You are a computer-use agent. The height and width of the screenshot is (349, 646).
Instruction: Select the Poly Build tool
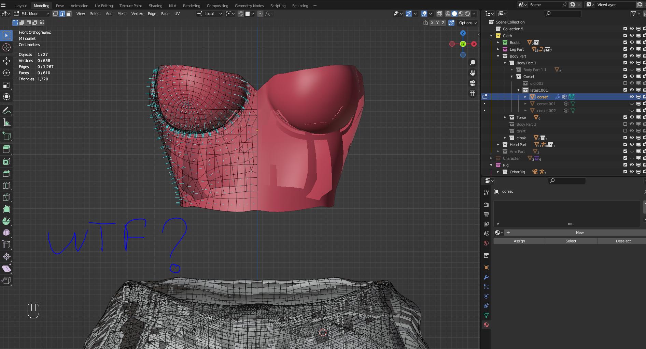tap(6, 209)
